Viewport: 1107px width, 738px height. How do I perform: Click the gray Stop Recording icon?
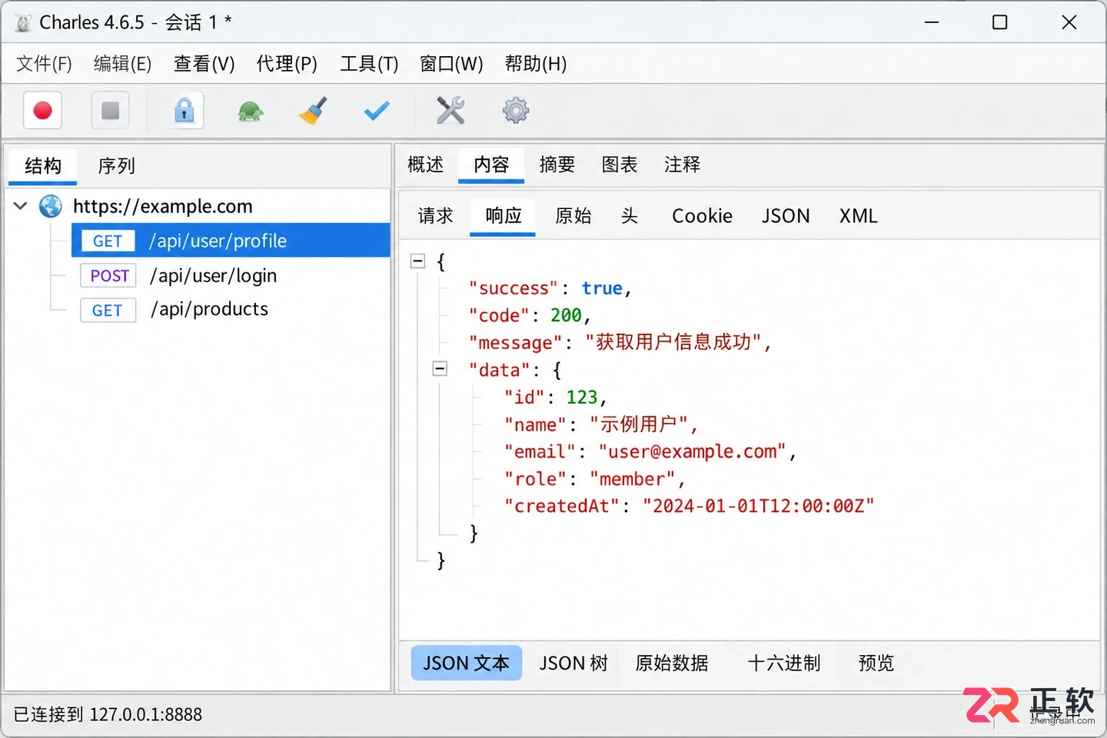click(110, 111)
